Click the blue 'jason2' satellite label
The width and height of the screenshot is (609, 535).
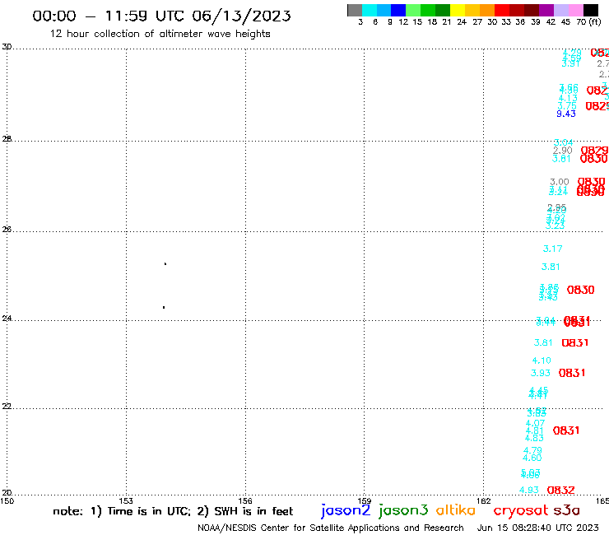point(346,511)
